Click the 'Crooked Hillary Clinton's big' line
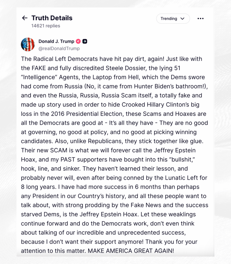This screenshot has height=264, width=231. click(110, 105)
